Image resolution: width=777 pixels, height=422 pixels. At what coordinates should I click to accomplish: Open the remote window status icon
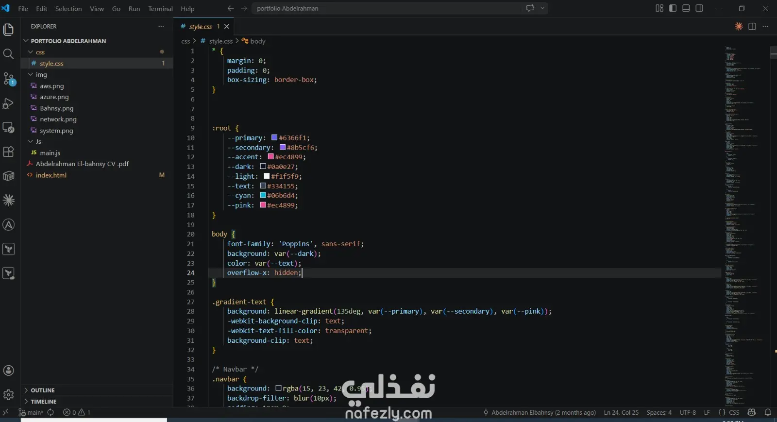(x=6, y=412)
